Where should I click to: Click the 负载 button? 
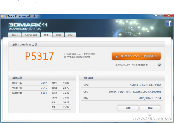(x=128, y=108)
